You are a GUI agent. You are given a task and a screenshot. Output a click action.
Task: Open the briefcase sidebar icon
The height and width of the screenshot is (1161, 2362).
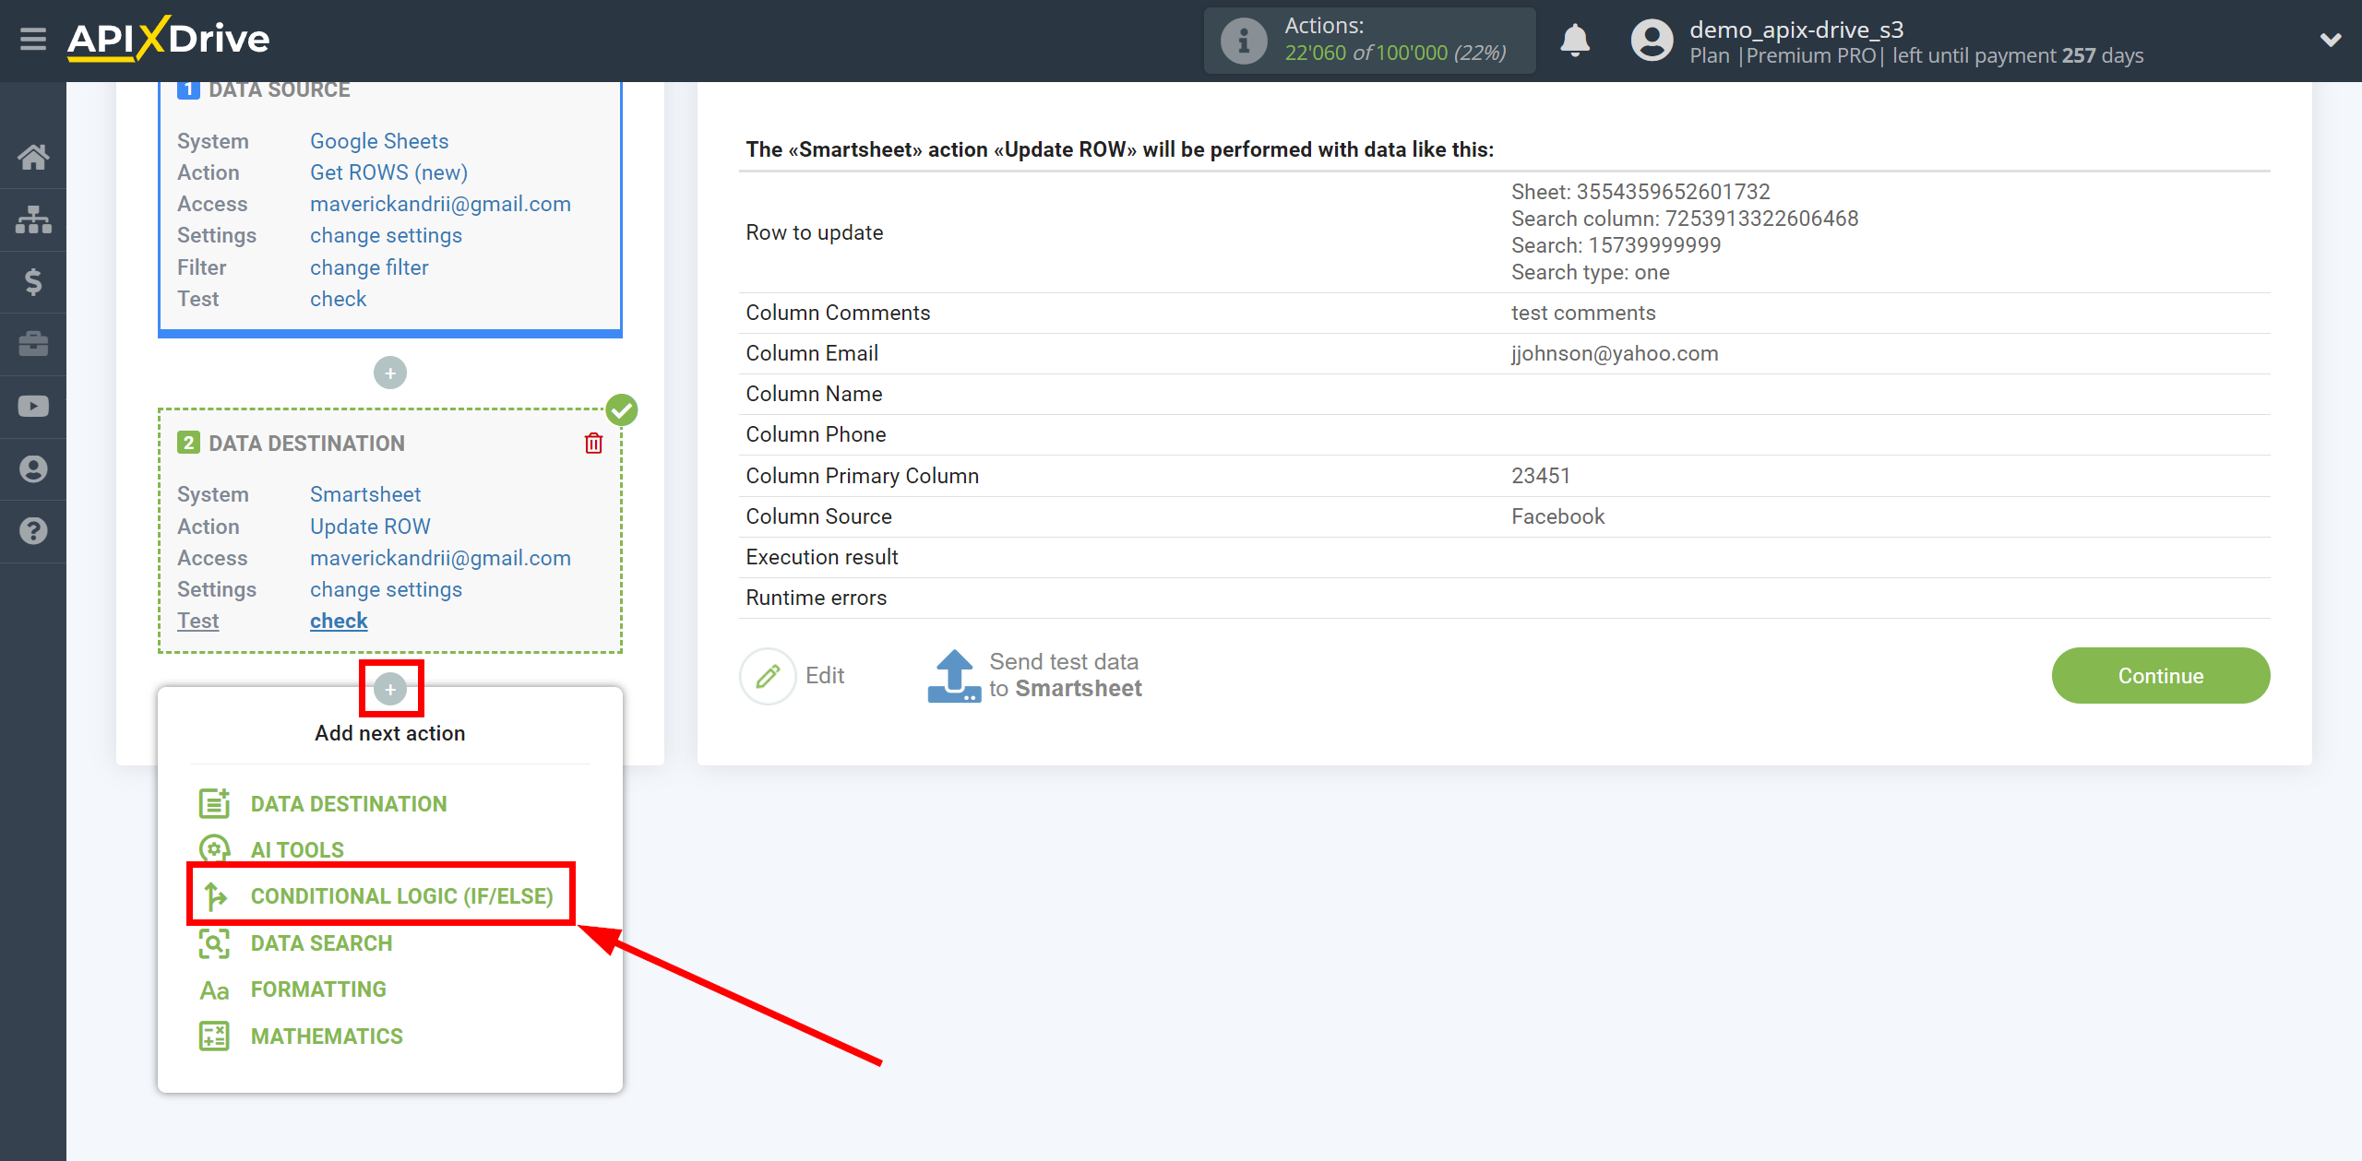pos(33,344)
